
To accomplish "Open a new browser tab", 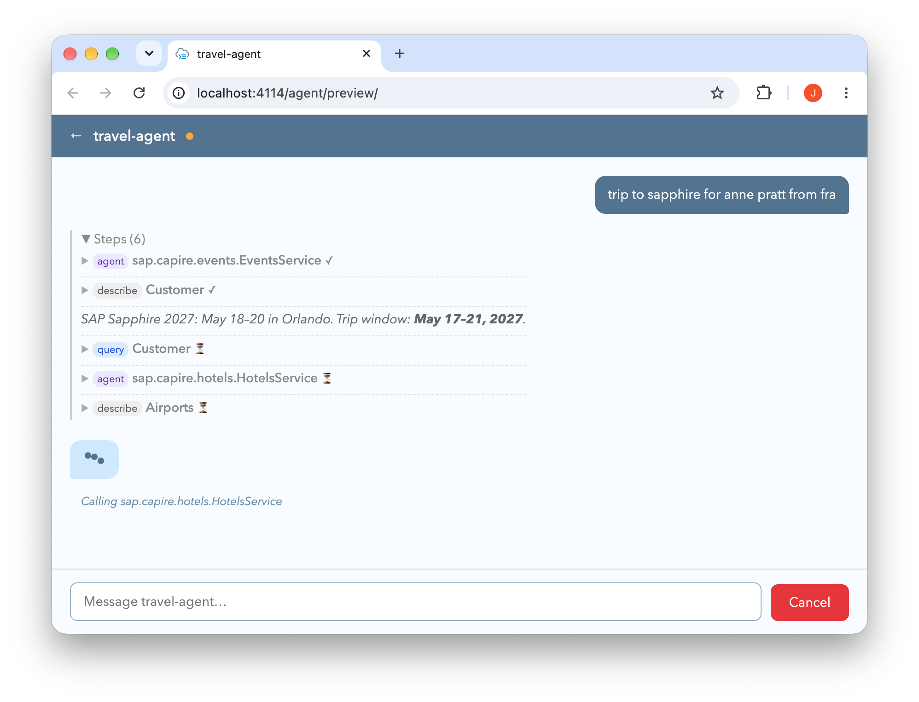I will coord(400,53).
